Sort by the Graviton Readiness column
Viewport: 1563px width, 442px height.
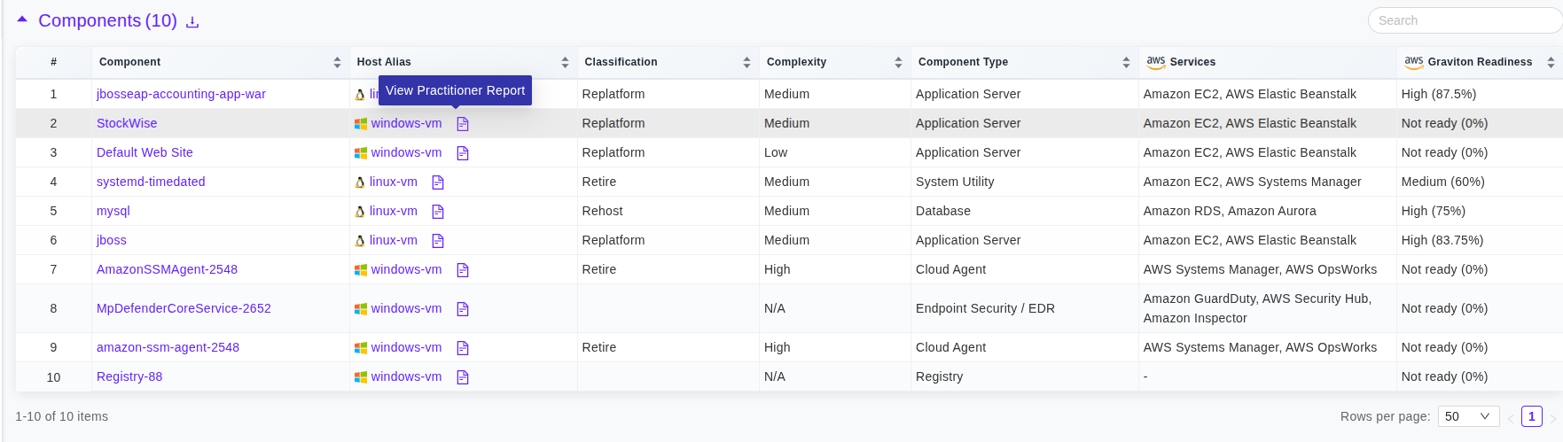tap(1551, 62)
